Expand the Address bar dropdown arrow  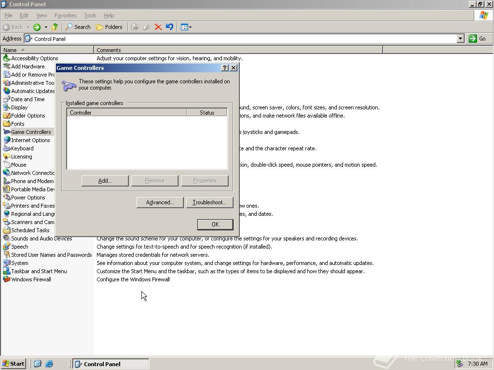click(461, 39)
